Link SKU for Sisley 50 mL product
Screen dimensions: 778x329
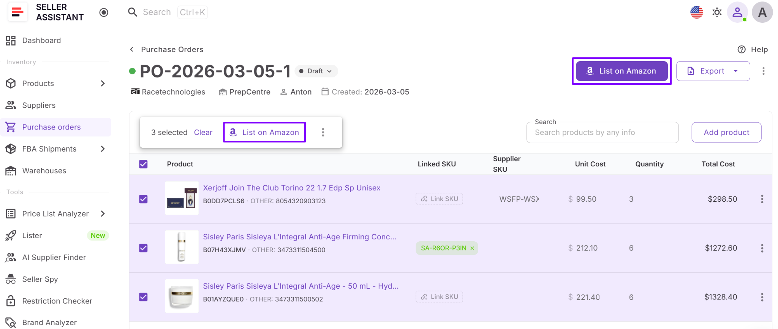[439, 297]
